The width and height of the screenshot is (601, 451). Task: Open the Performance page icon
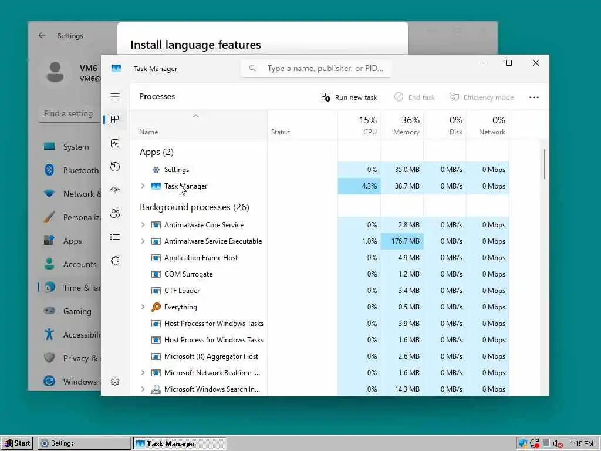point(115,143)
